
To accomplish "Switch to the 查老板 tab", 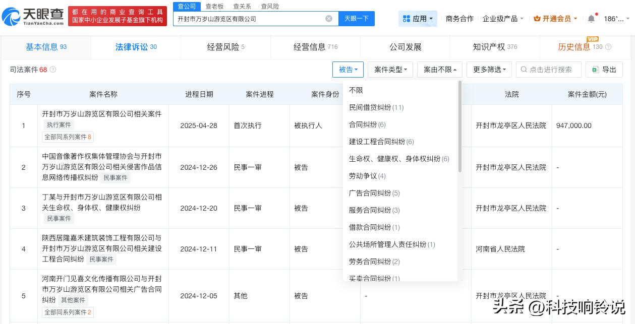I will click(x=214, y=6).
